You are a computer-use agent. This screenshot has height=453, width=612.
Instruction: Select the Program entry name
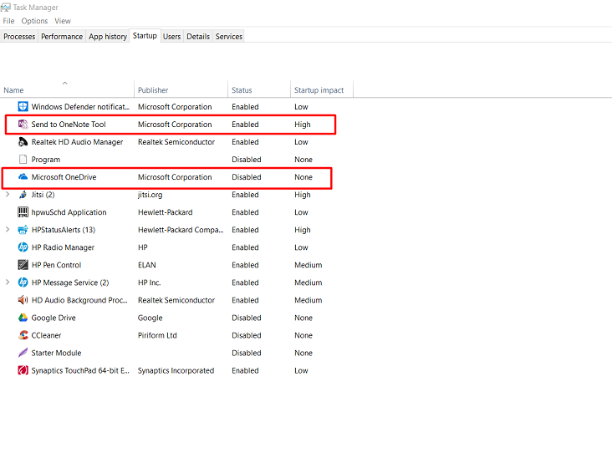pos(46,160)
